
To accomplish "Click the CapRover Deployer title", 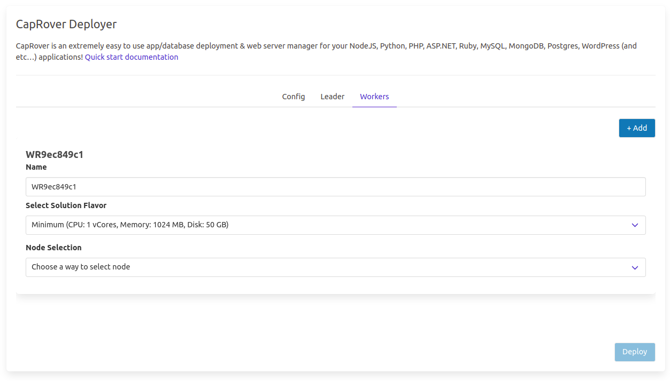I will pos(66,24).
